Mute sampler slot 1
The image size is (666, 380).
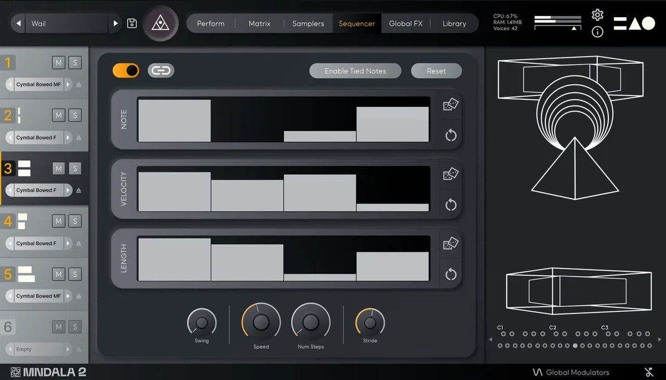click(x=59, y=62)
